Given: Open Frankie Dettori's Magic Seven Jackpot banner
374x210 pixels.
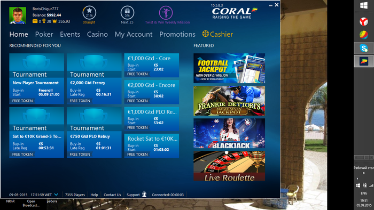Looking at the screenshot, I should pyautogui.click(x=229, y=101).
